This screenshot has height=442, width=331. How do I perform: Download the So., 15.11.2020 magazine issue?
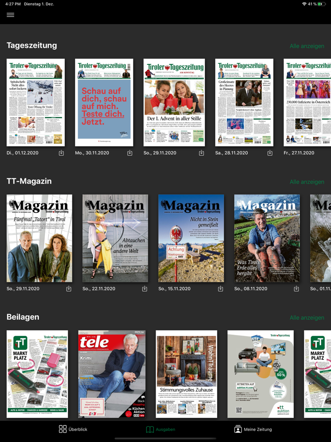[x=220, y=289]
